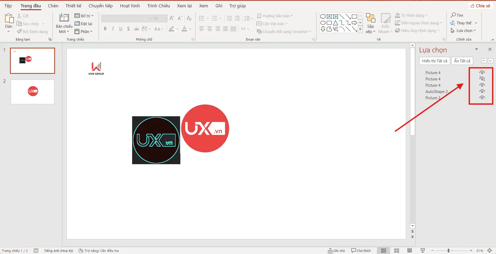Click the Thay thế (Replace) icon
This screenshot has width=496, height=254.
pos(452,23)
